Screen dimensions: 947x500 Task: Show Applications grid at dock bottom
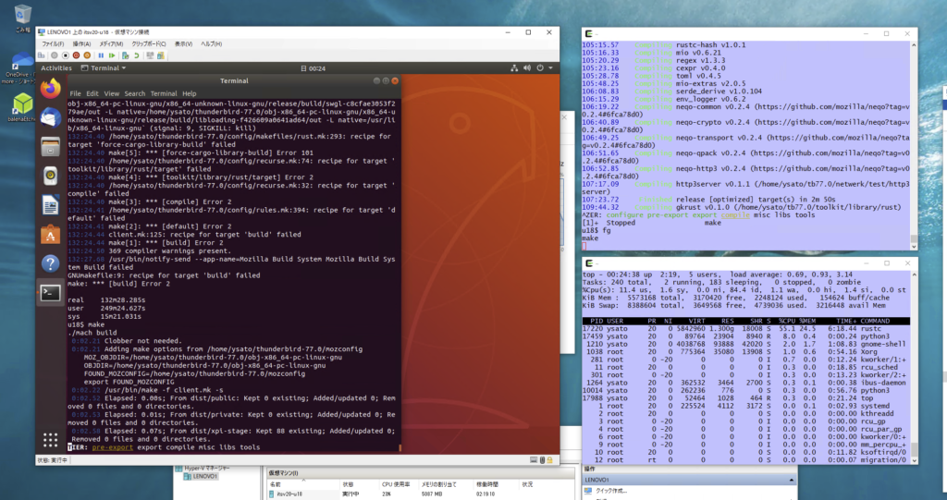tap(50, 438)
